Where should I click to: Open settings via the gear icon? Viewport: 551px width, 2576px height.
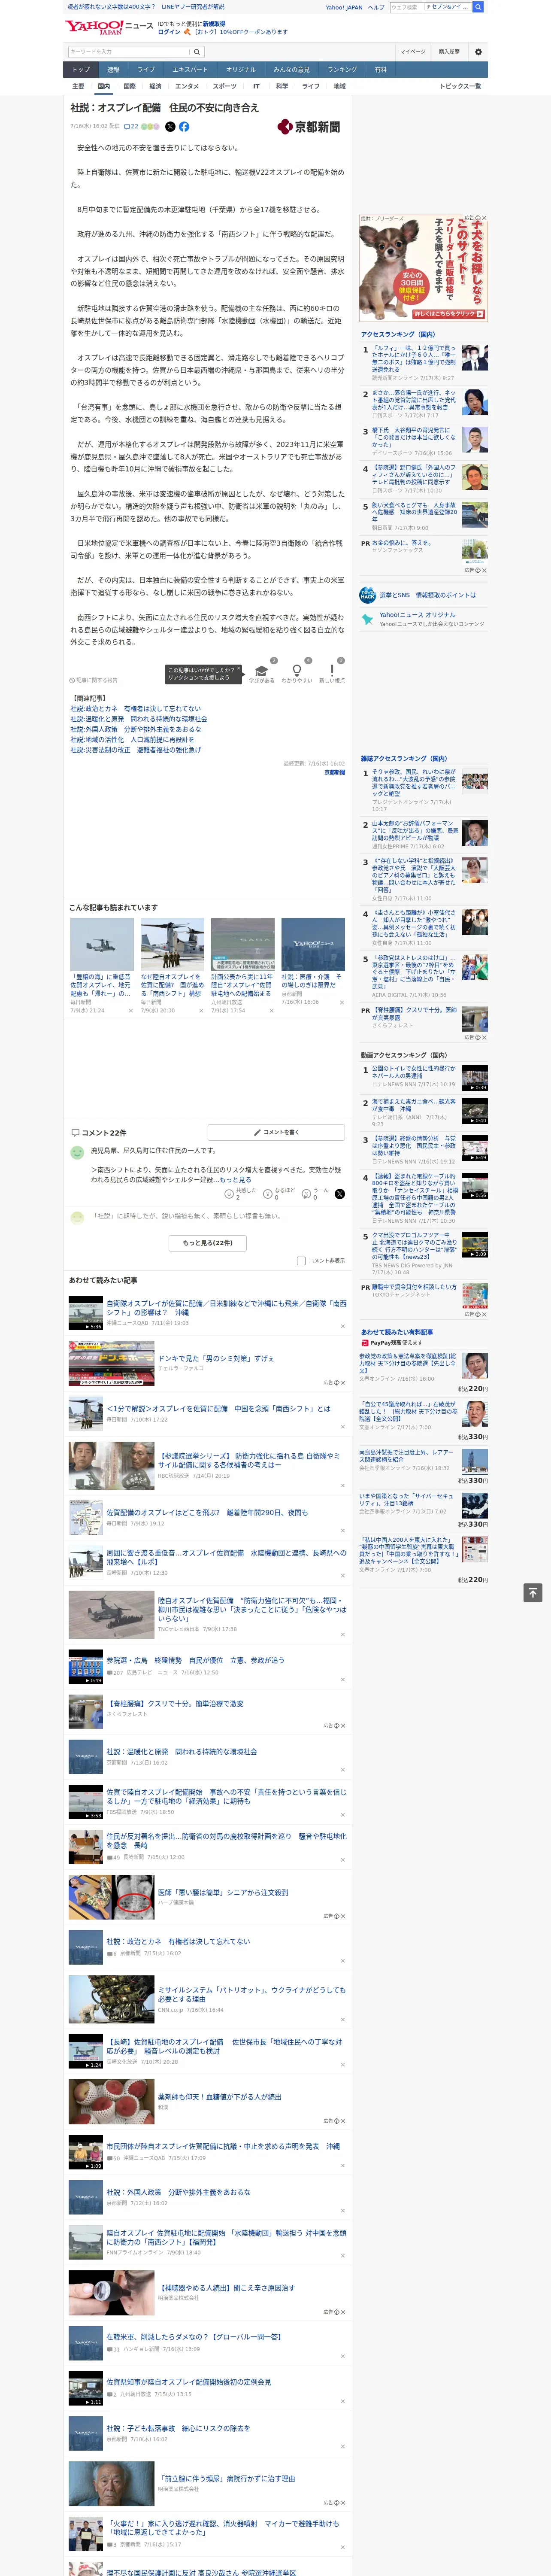478,52
